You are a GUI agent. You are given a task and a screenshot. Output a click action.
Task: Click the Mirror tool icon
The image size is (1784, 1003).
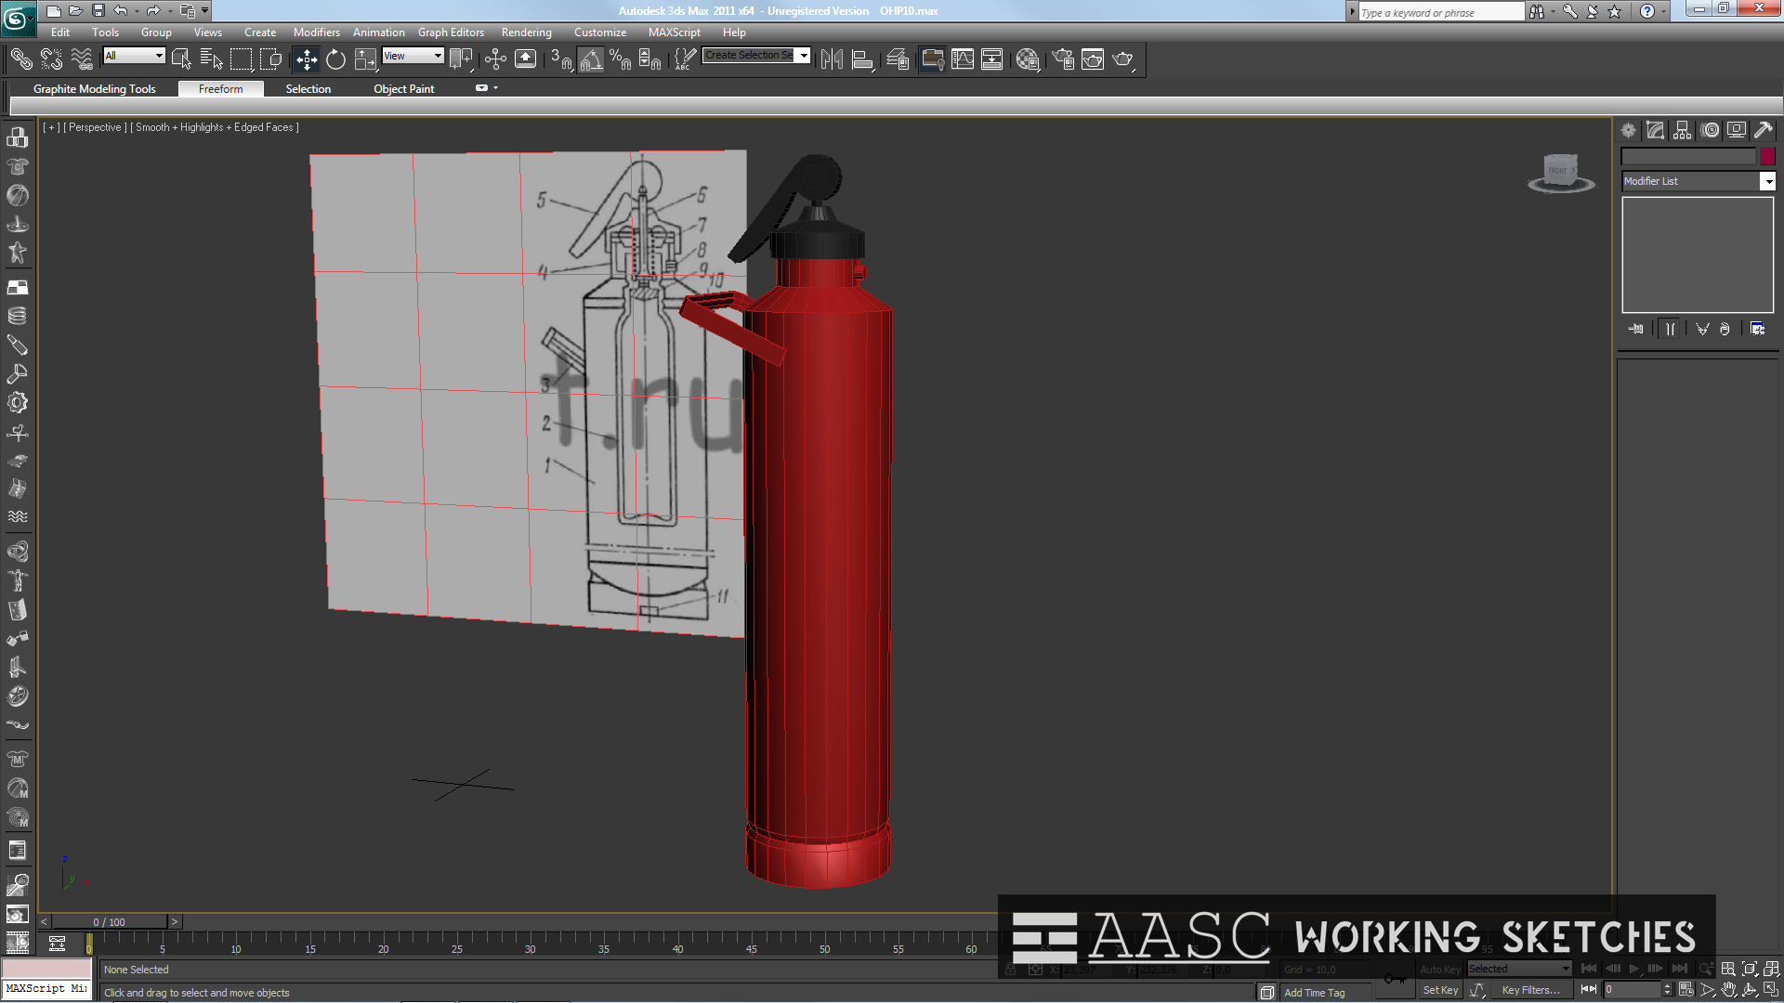click(832, 59)
